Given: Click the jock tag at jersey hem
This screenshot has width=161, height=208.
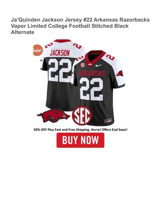Looking at the screenshot, I should tap(108, 120).
